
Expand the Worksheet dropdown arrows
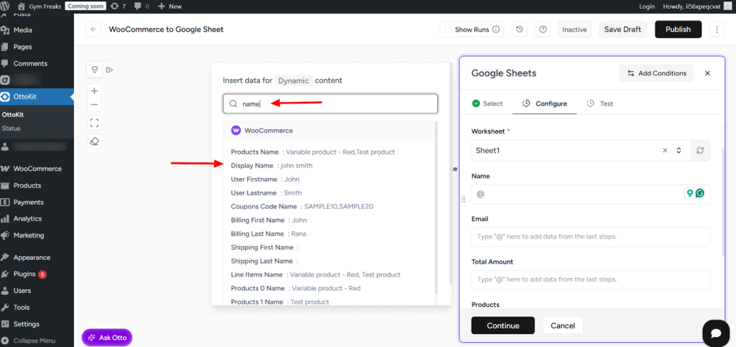coord(678,151)
